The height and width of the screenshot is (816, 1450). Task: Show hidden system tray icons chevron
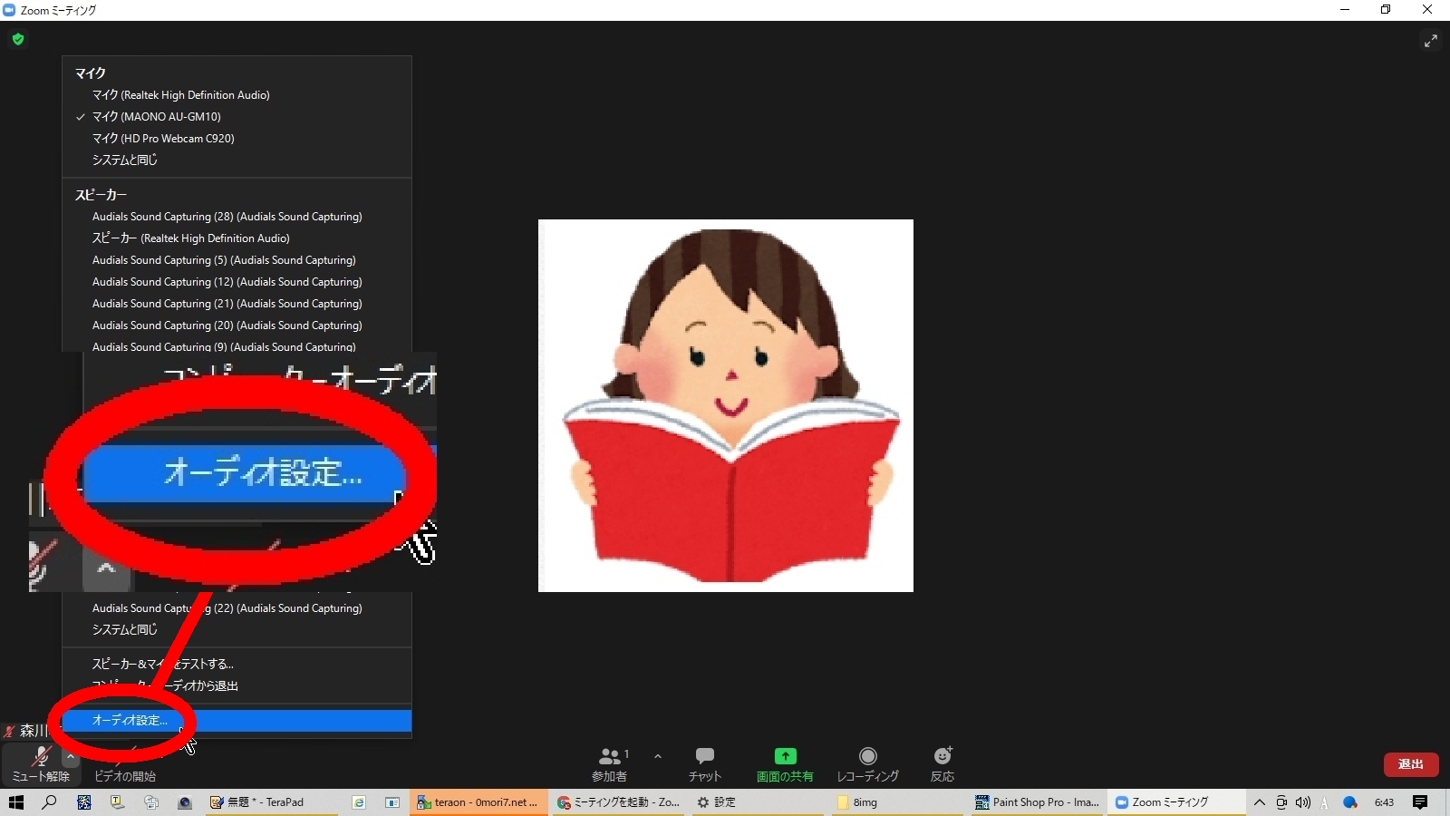pos(1260,802)
